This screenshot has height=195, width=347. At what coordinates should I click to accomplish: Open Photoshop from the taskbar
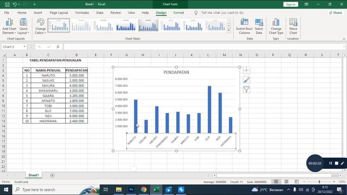click(x=131, y=190)
